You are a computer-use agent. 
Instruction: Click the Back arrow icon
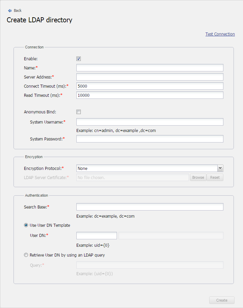click(x=10, y=11)
